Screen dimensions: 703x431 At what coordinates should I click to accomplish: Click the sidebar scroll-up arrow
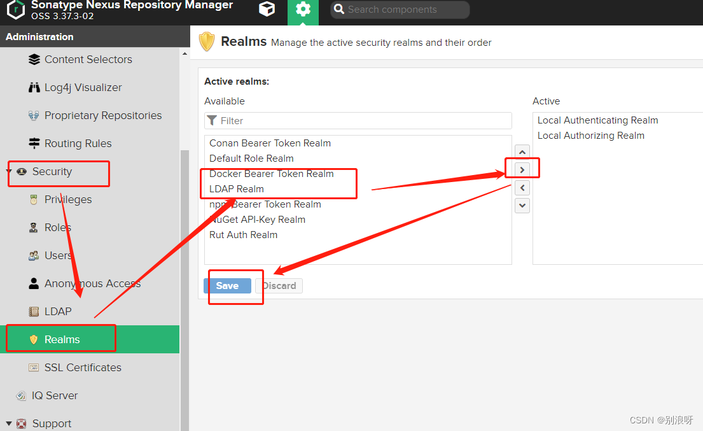[184, 54]
